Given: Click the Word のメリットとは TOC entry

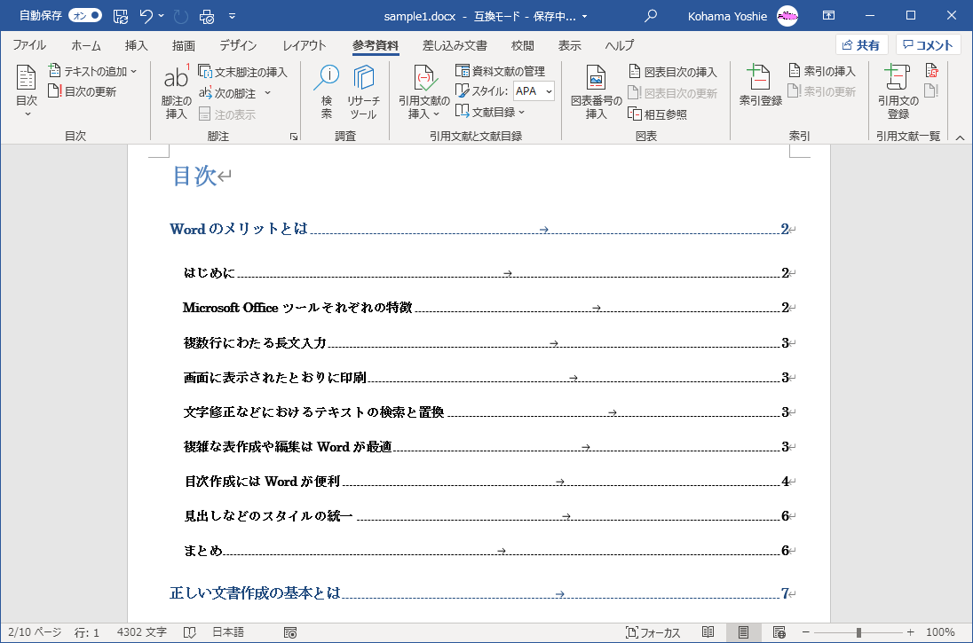Looking at the screenshot, I should (482, 229).
